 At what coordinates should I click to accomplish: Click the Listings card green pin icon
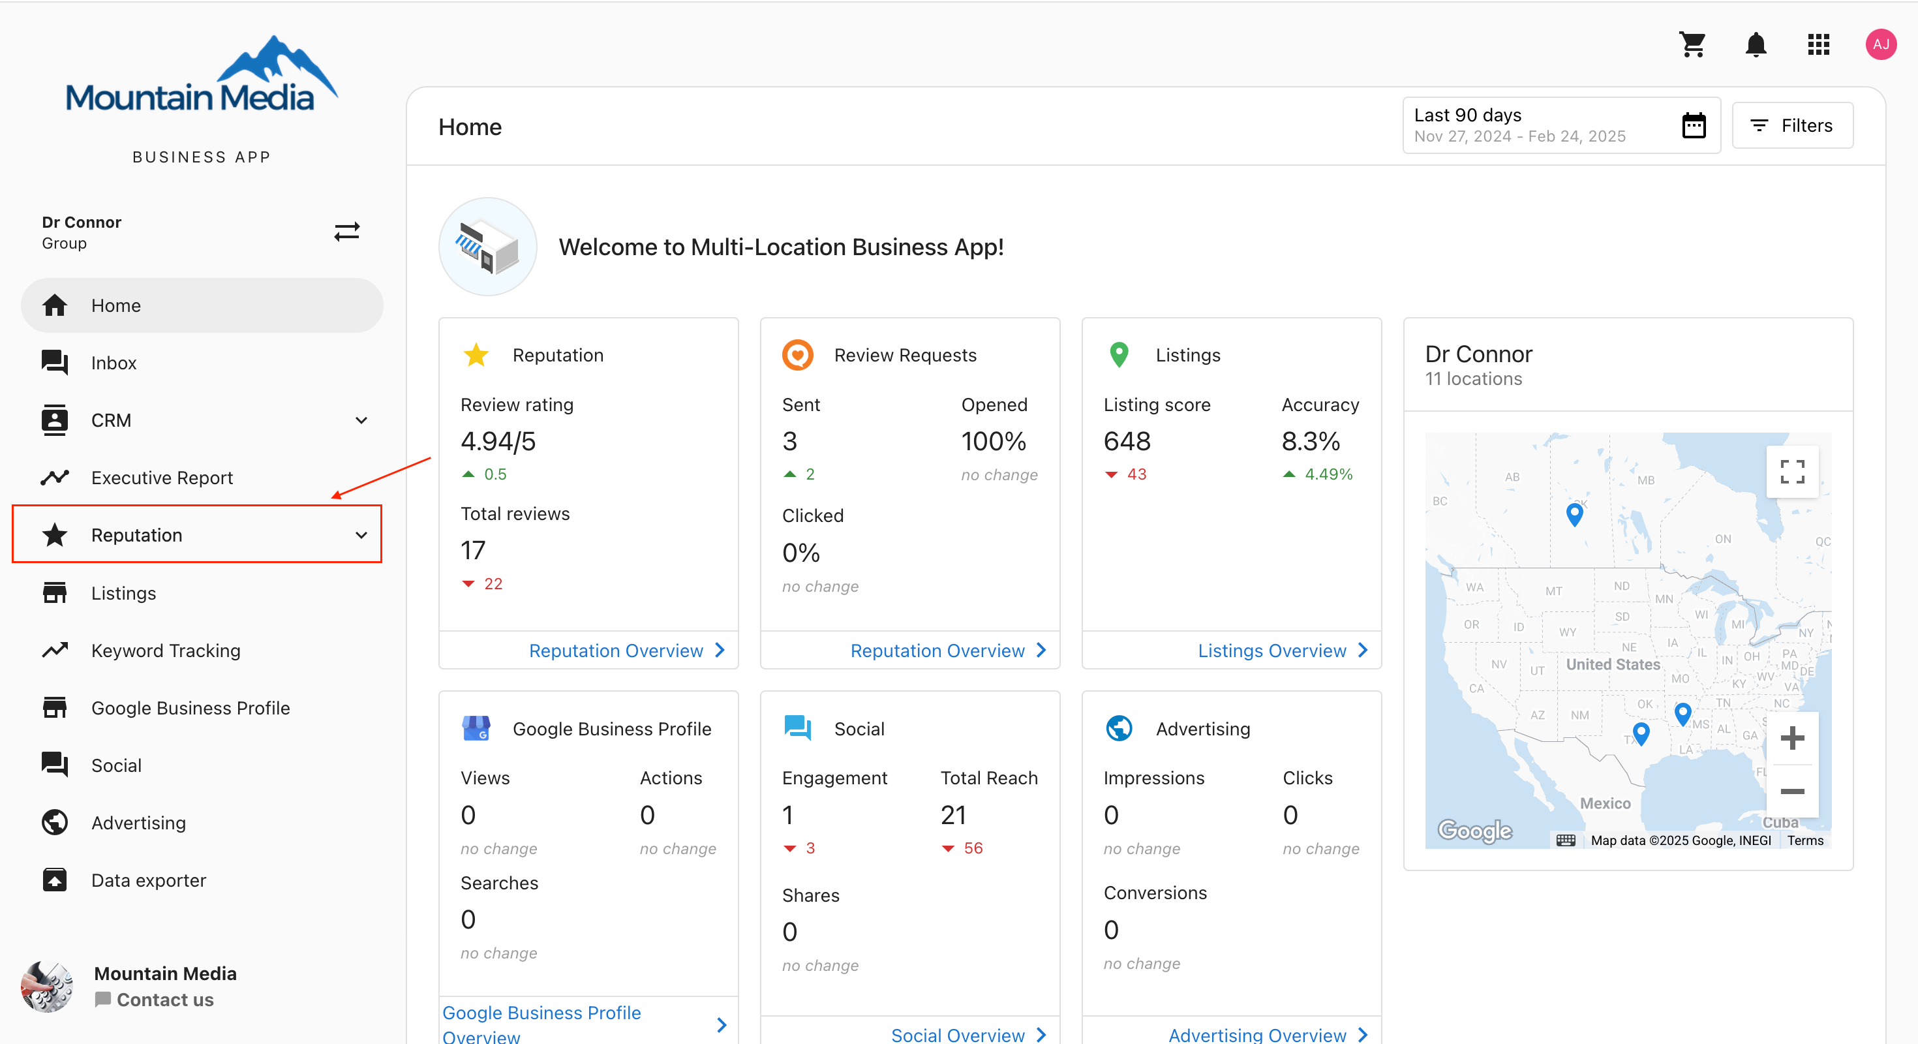1118,354
